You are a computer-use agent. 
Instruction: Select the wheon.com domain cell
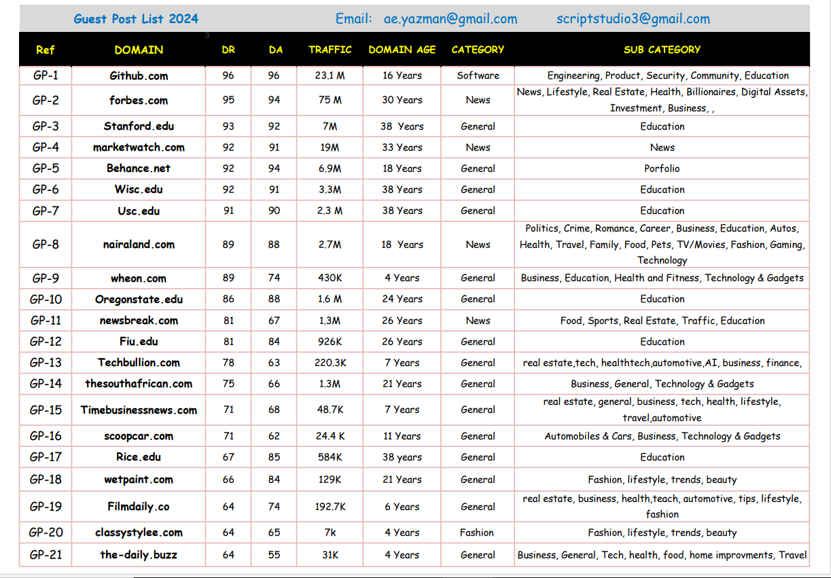click(139, 278)
